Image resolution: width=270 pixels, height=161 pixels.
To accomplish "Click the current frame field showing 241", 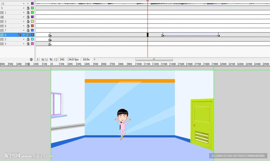I will 62,60.
